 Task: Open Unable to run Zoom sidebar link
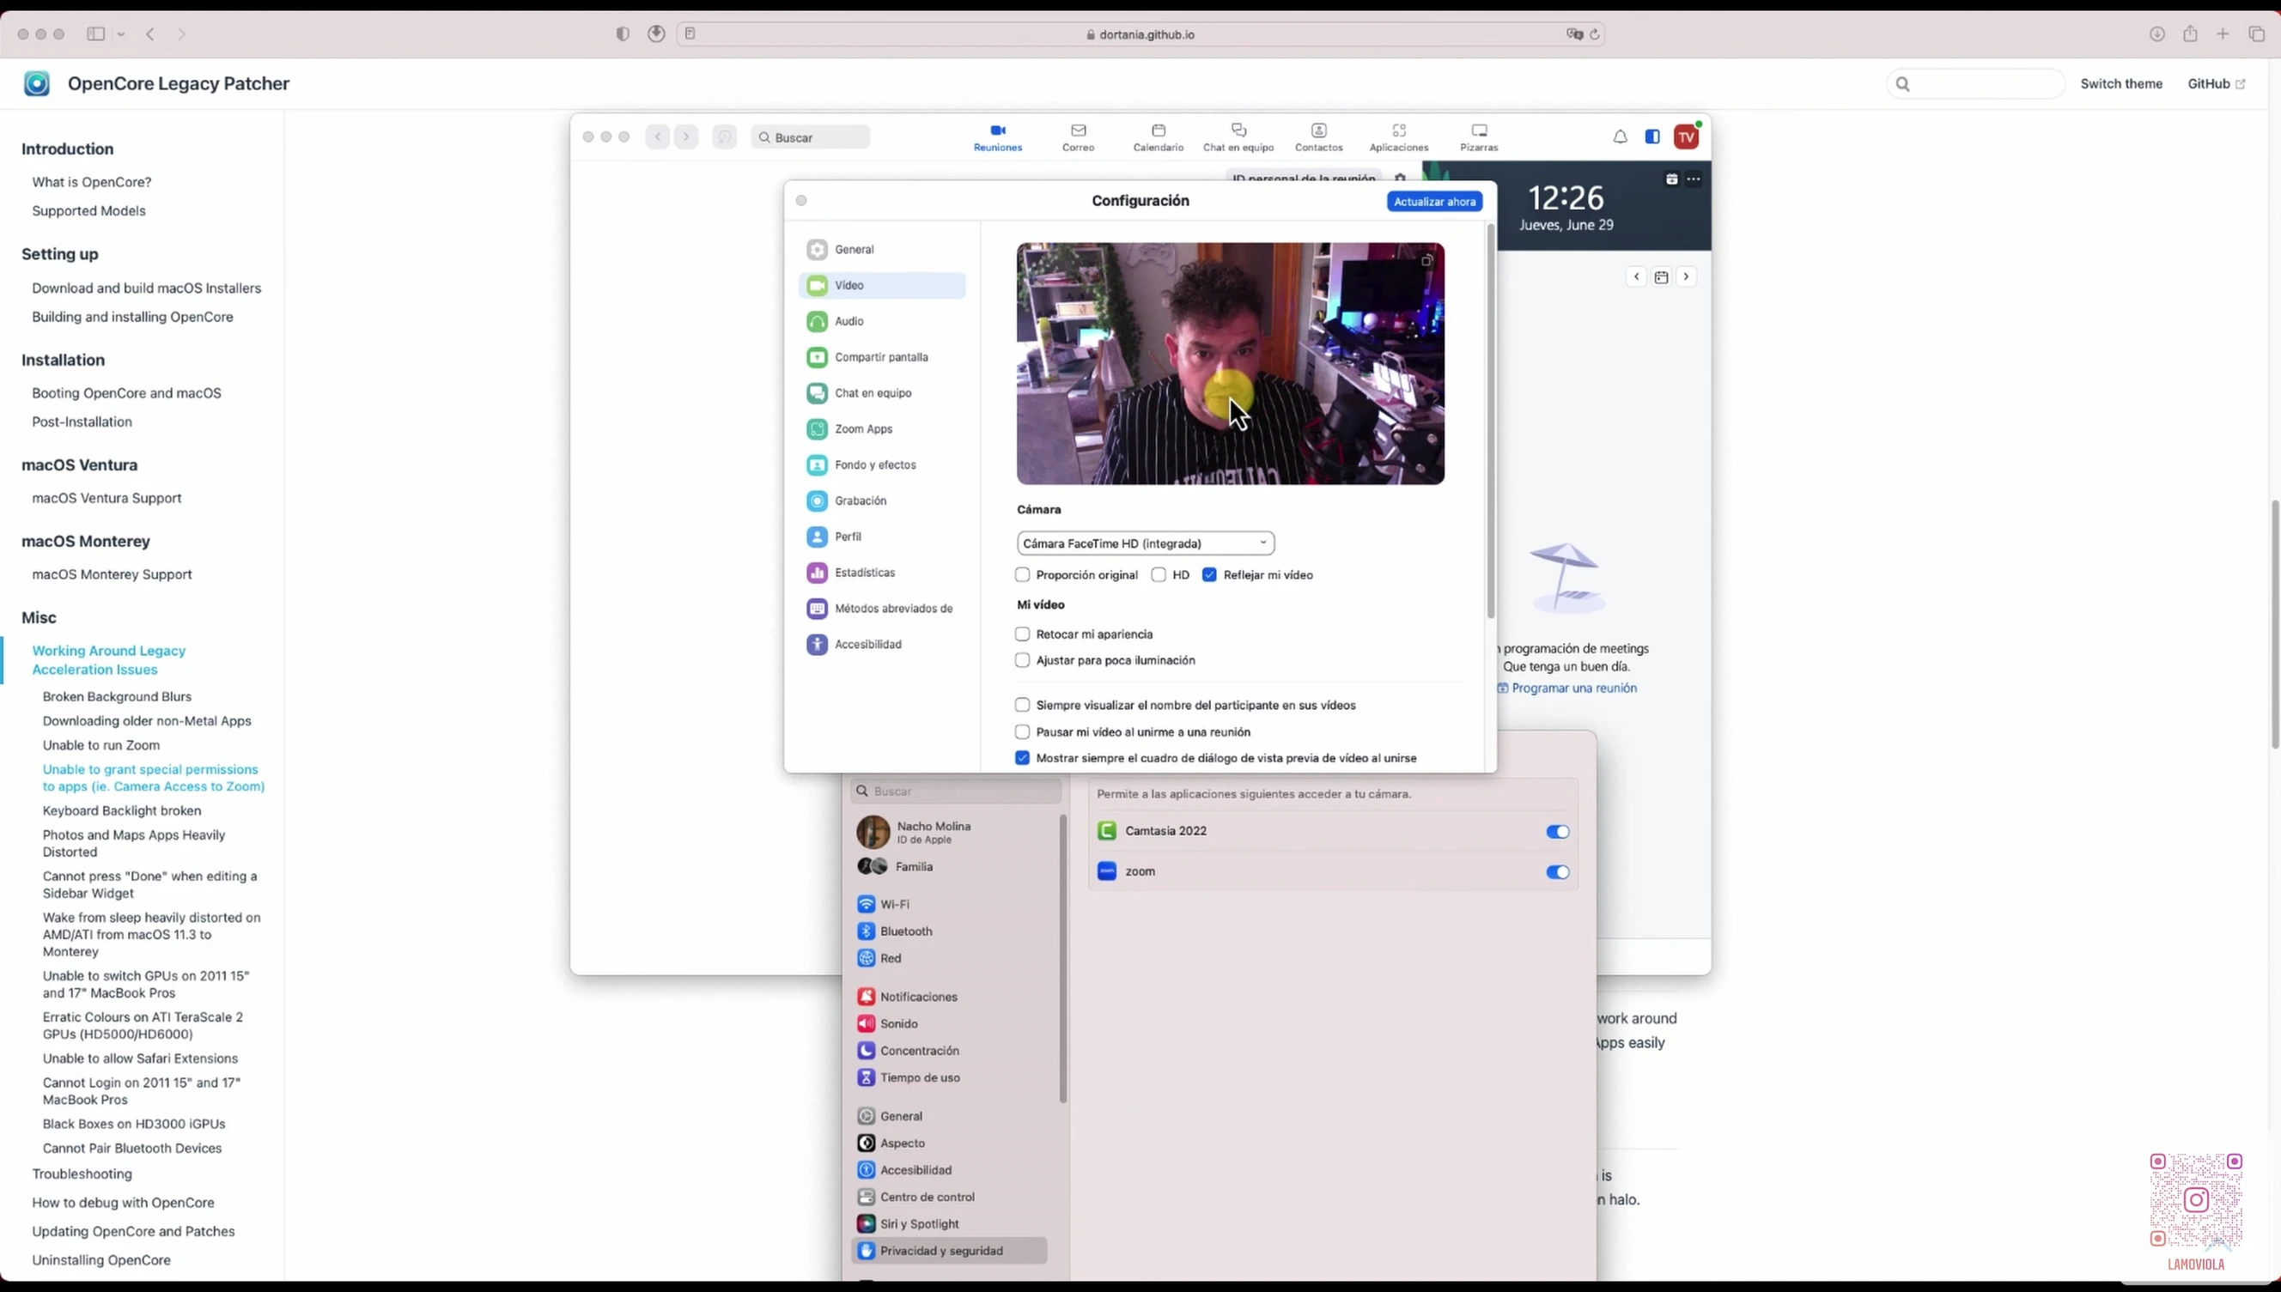click(x=101, y=745)
